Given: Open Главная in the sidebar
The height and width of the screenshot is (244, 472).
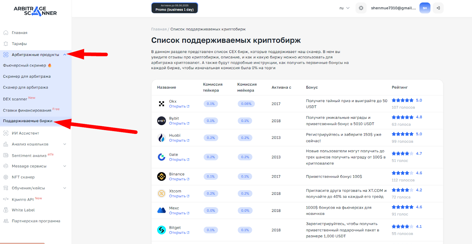Looking at the screenshot, I should (19, 33).
